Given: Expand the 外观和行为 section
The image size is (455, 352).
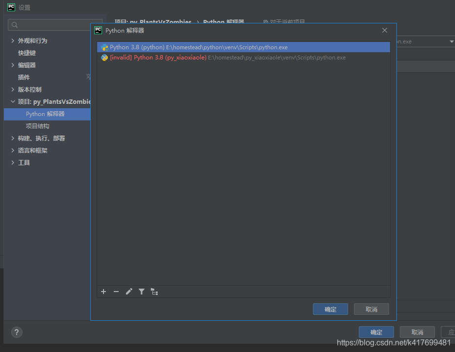Looking at the screenshot, I should [13, 41].
